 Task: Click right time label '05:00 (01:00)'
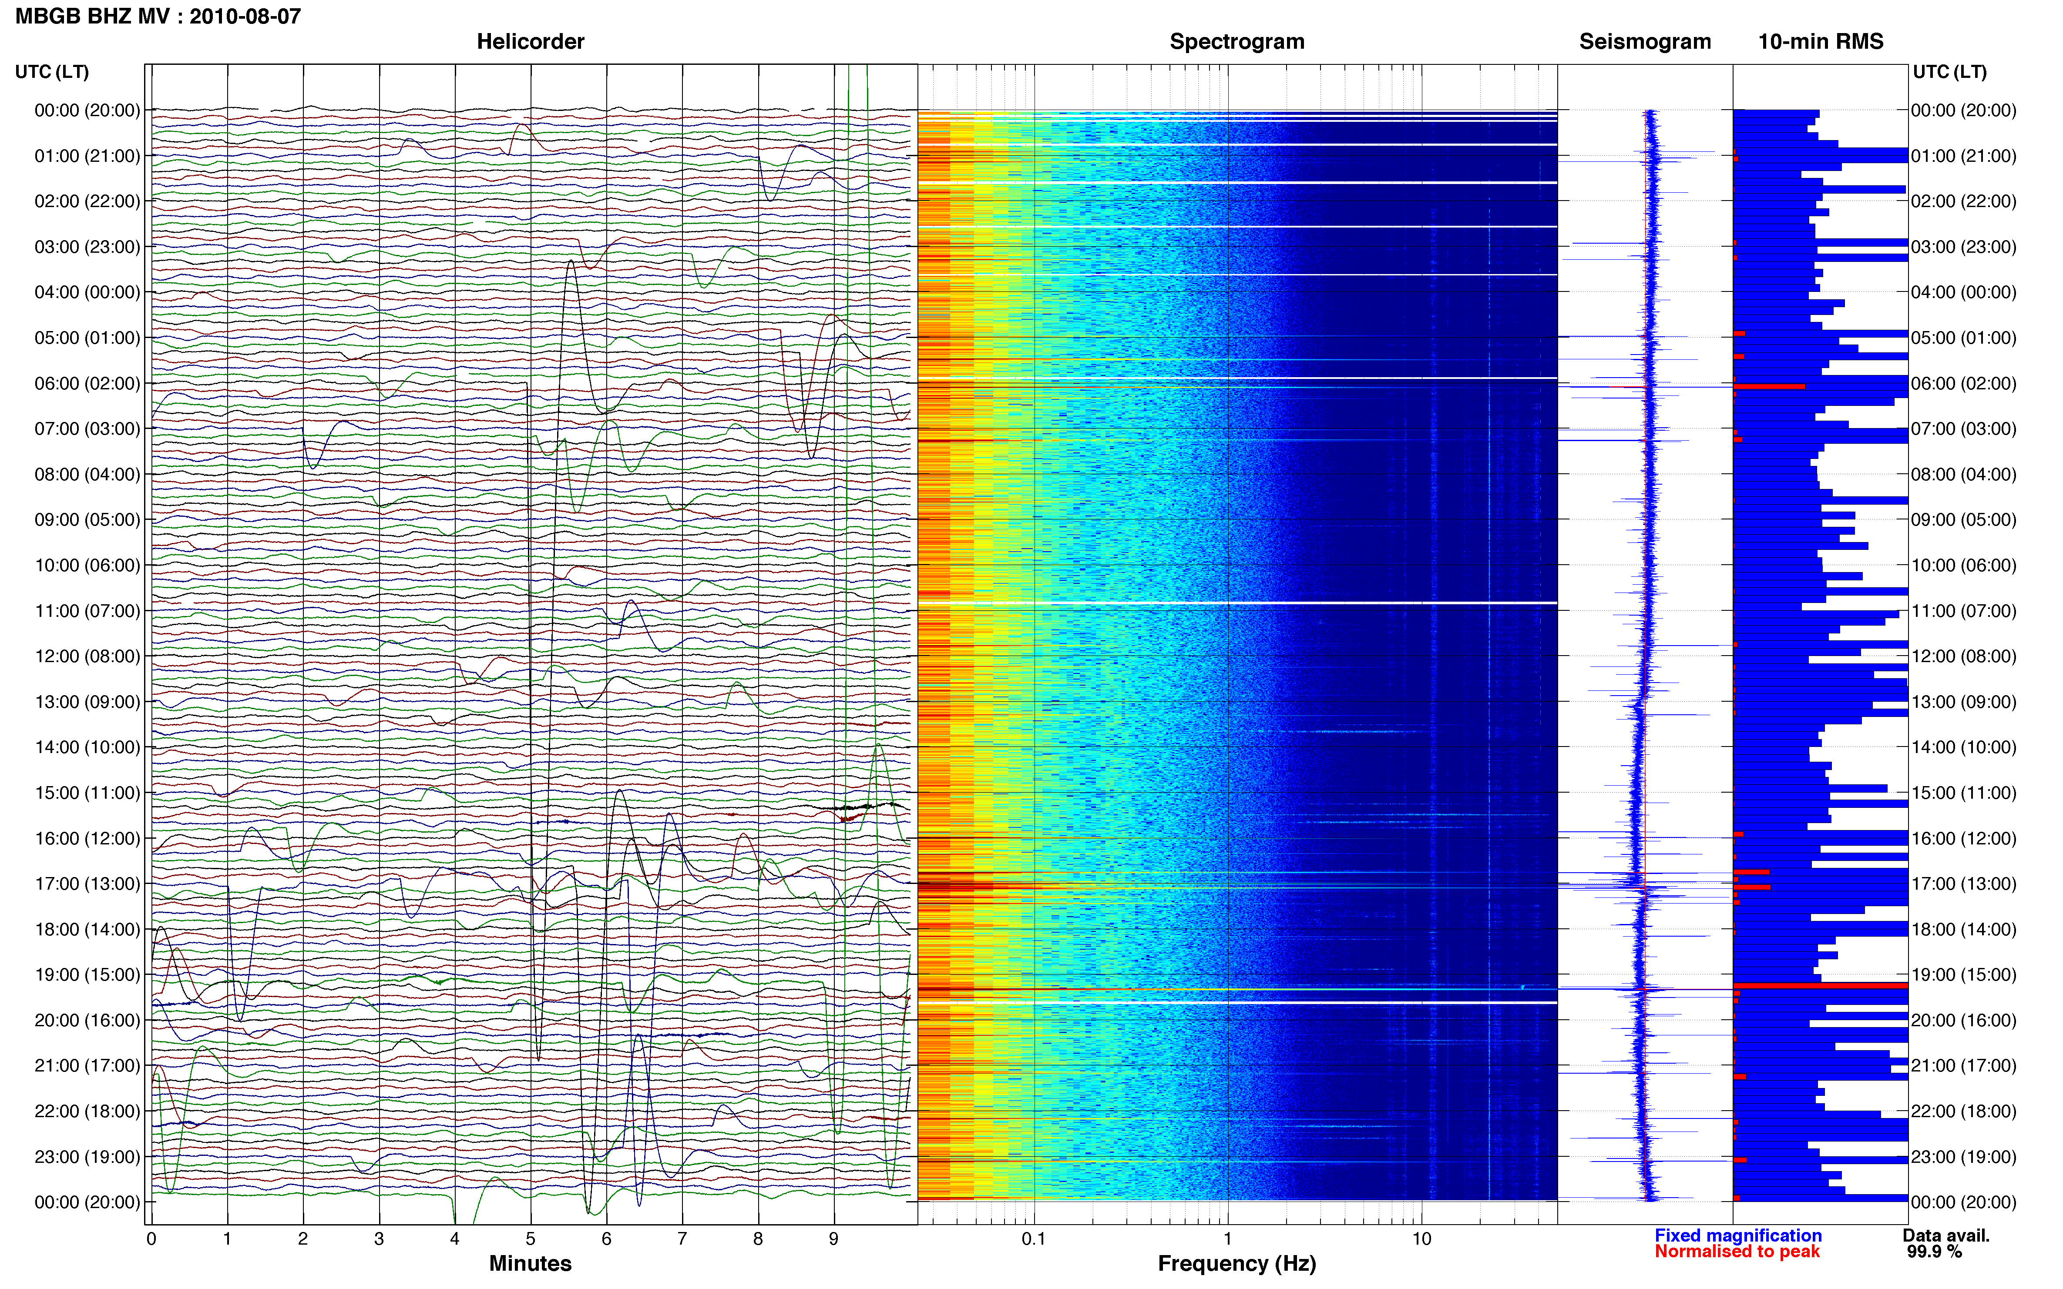tap(1963, 338)
